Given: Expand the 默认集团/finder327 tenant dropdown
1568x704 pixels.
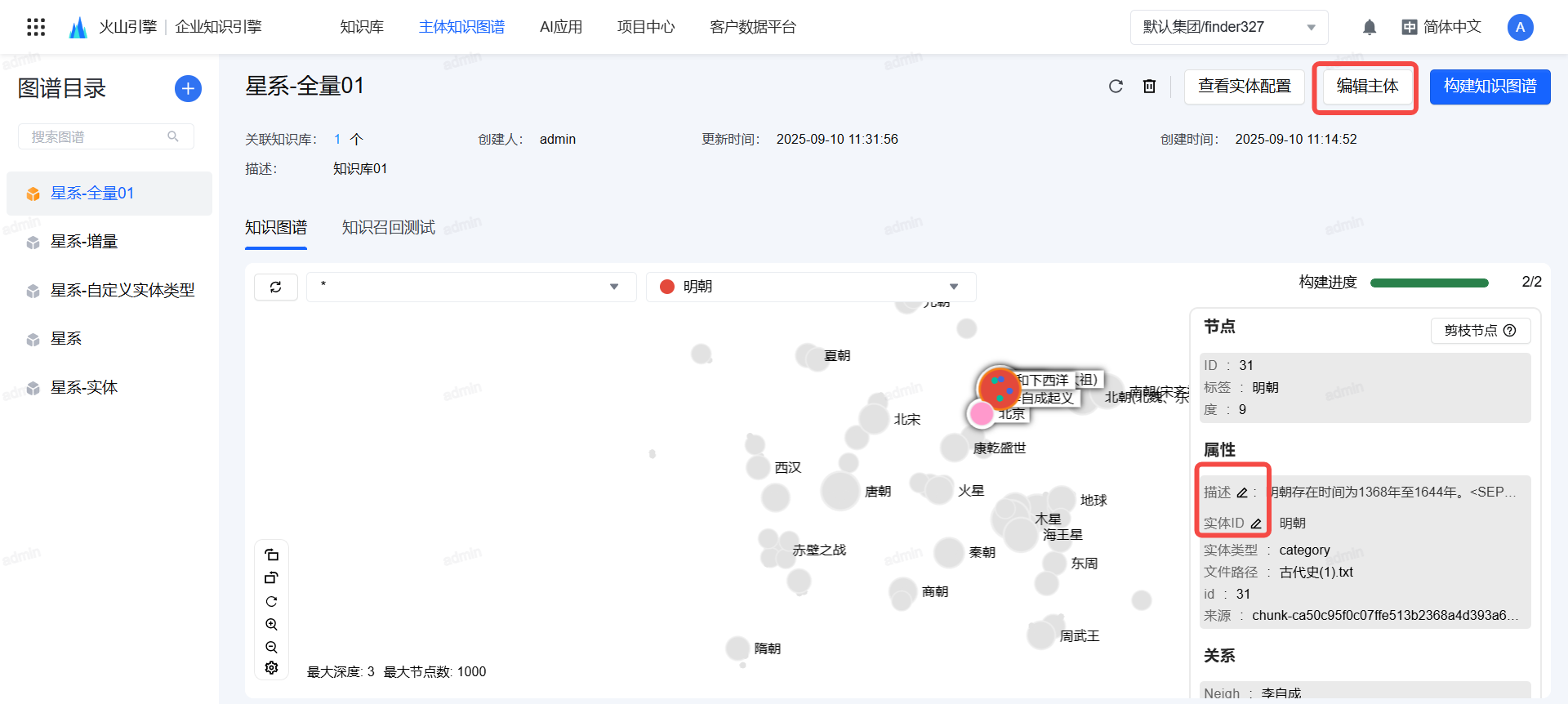Looking at the screenshot, I should pyautogui.click(x=1229, y=27).
